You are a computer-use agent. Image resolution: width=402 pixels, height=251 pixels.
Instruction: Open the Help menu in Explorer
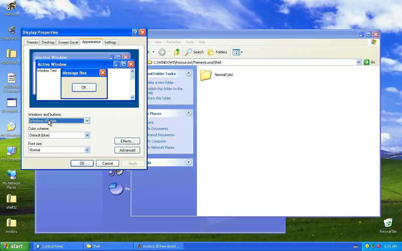tap(202, 42)
